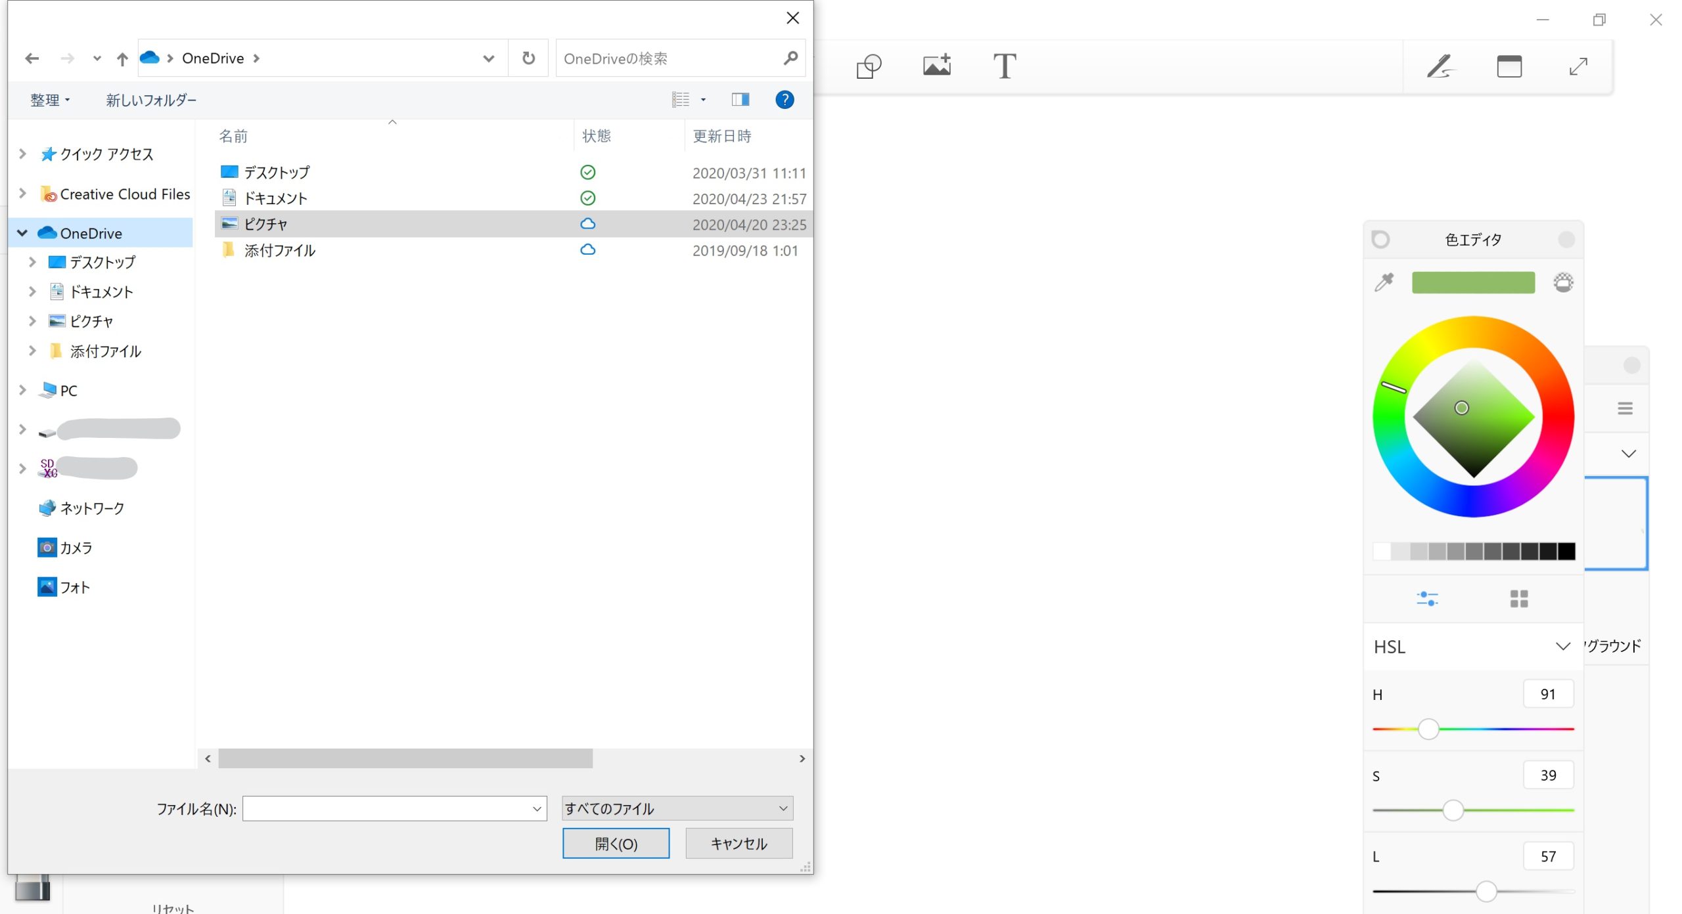Click the キャンセル button

coord(739,844)
